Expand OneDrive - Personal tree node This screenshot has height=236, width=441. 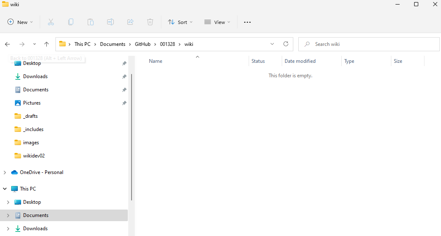5,172
